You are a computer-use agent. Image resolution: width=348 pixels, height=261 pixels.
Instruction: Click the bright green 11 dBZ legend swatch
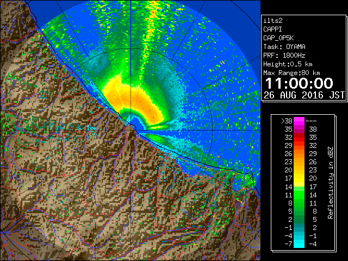pyautogui.click(x=299, y=195)
